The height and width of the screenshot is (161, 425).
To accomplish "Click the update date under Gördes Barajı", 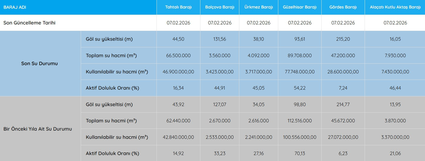I will point(343,23).
